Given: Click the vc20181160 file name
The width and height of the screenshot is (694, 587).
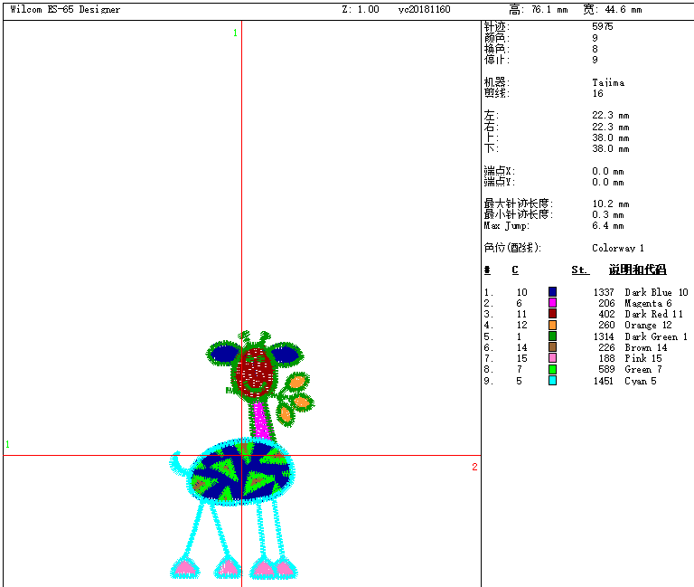Looking at the screenshot, I should (424, 10).
